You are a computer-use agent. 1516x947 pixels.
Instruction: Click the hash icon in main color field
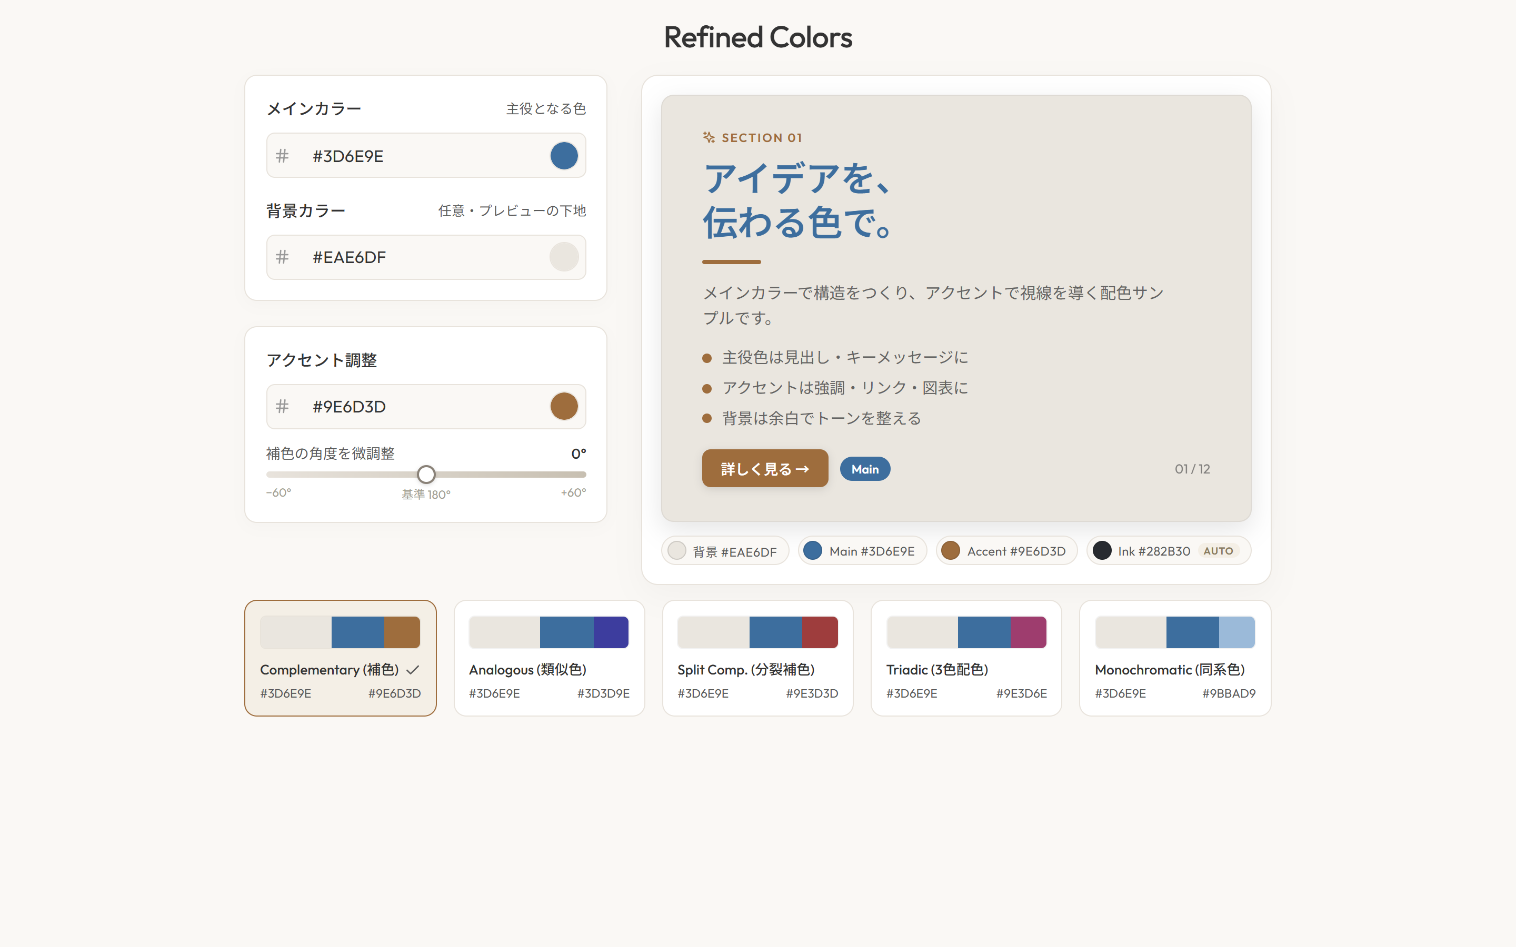point(283,155)
